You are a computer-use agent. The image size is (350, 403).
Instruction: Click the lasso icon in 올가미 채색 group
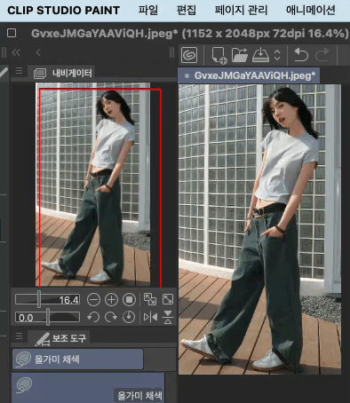coord(23,360)
